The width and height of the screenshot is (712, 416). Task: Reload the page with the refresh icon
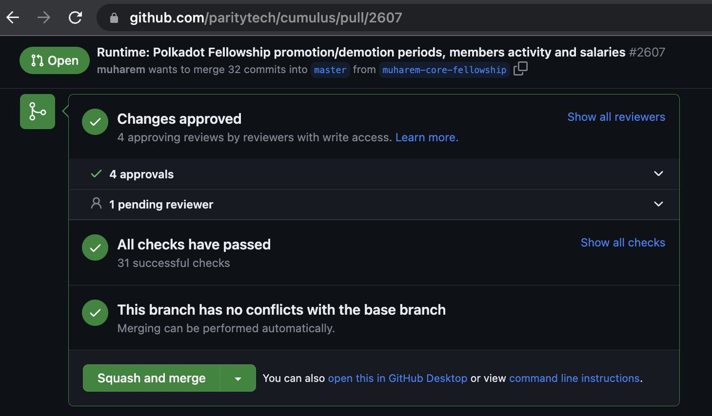75,18
